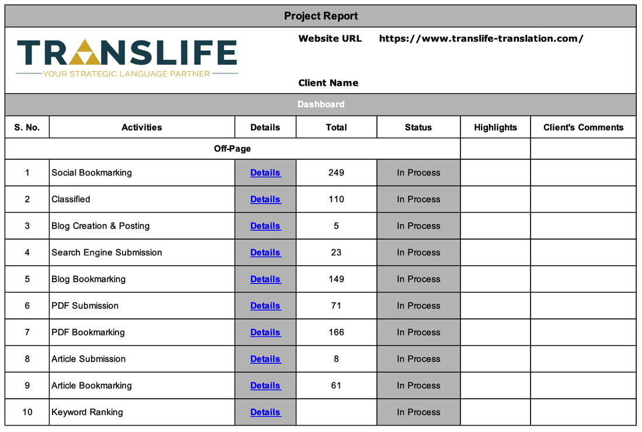Open Details link for Social Bookmarking
The image size is (642, 432).
click(265, 173)
